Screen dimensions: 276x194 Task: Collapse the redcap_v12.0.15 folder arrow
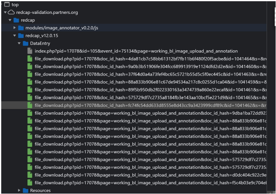pyautogui.click(x=15, y=36)
